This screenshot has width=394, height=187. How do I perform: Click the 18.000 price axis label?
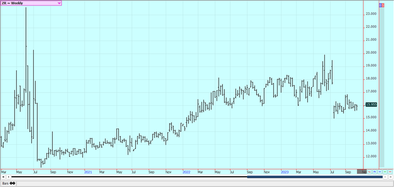click(x=371, y=79)
